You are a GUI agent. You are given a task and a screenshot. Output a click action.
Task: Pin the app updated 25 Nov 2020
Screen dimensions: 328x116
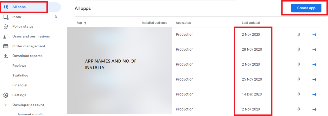click(299, 79)
